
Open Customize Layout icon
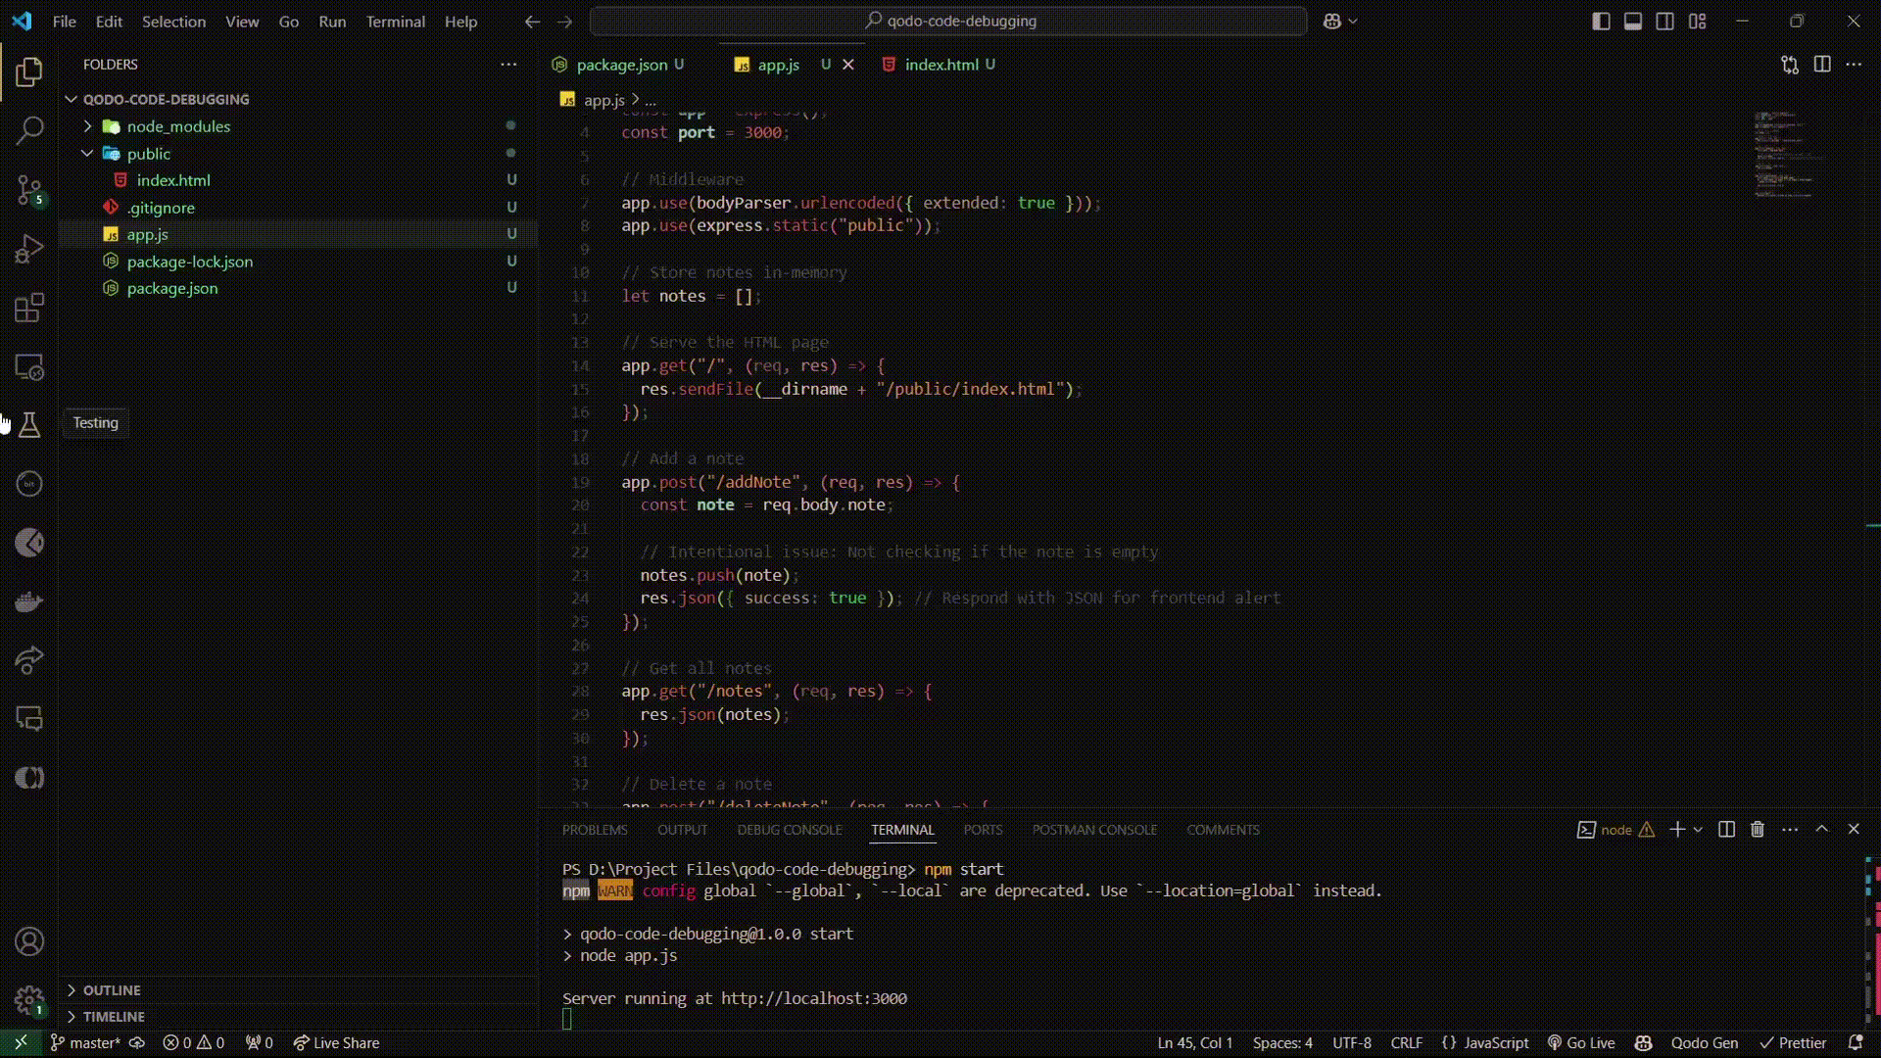click(1698, 21)
